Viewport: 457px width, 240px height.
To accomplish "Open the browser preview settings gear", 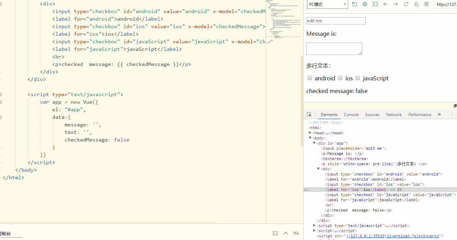I will click(365, 4).
